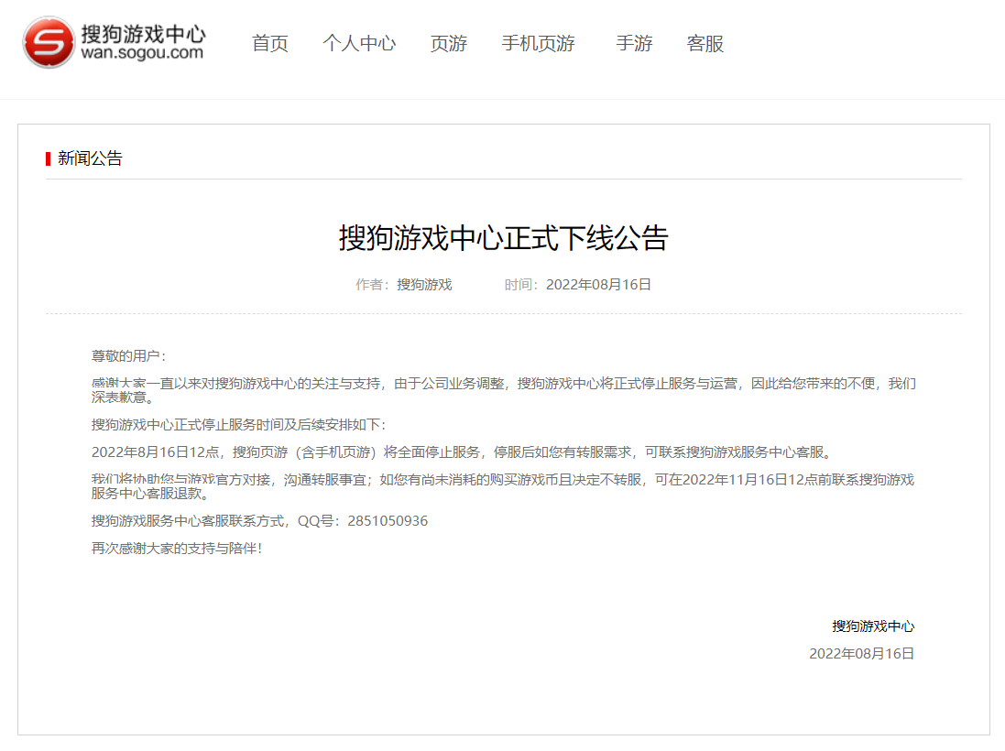Viewport: 1005px width, 751px height.
Task: Click the date below the bottom signature
Action: pos(861,654)
